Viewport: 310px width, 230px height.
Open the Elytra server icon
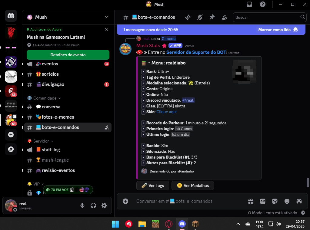point(11,76)
